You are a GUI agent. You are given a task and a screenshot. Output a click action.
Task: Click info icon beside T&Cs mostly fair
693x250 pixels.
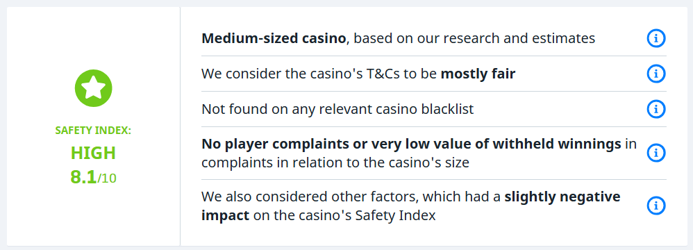pyautogui.click(x=656, y=74)
